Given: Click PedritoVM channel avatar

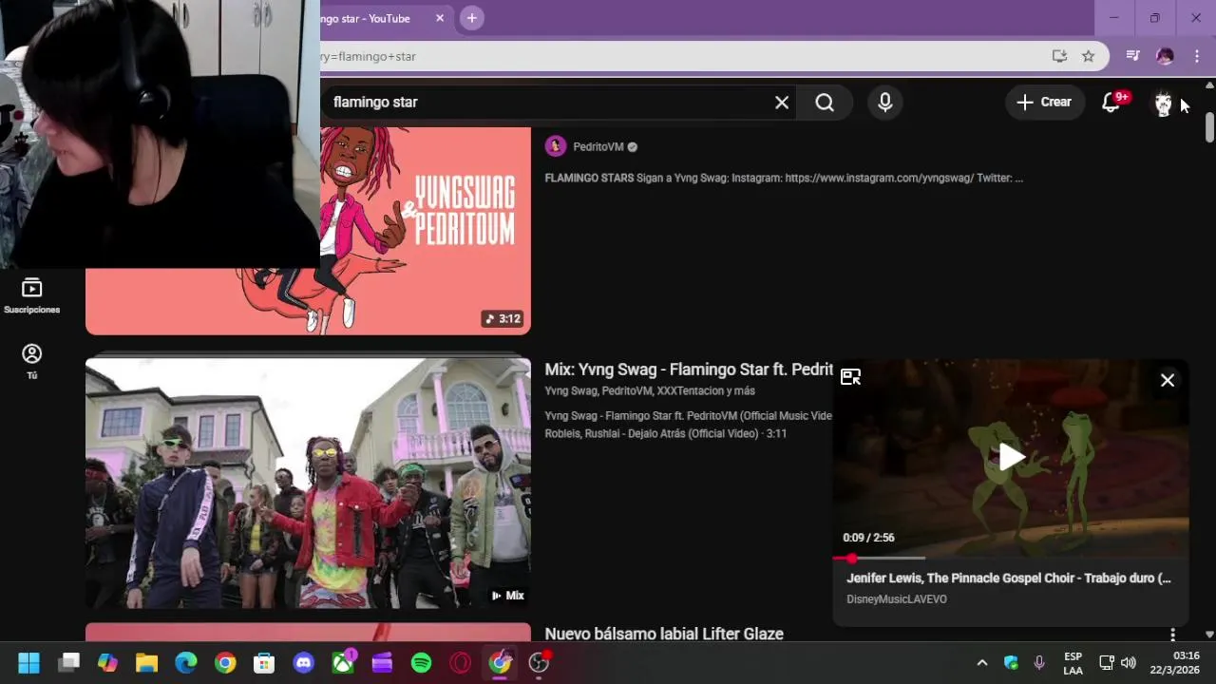Looking at the screenshot, I should 556,146.
